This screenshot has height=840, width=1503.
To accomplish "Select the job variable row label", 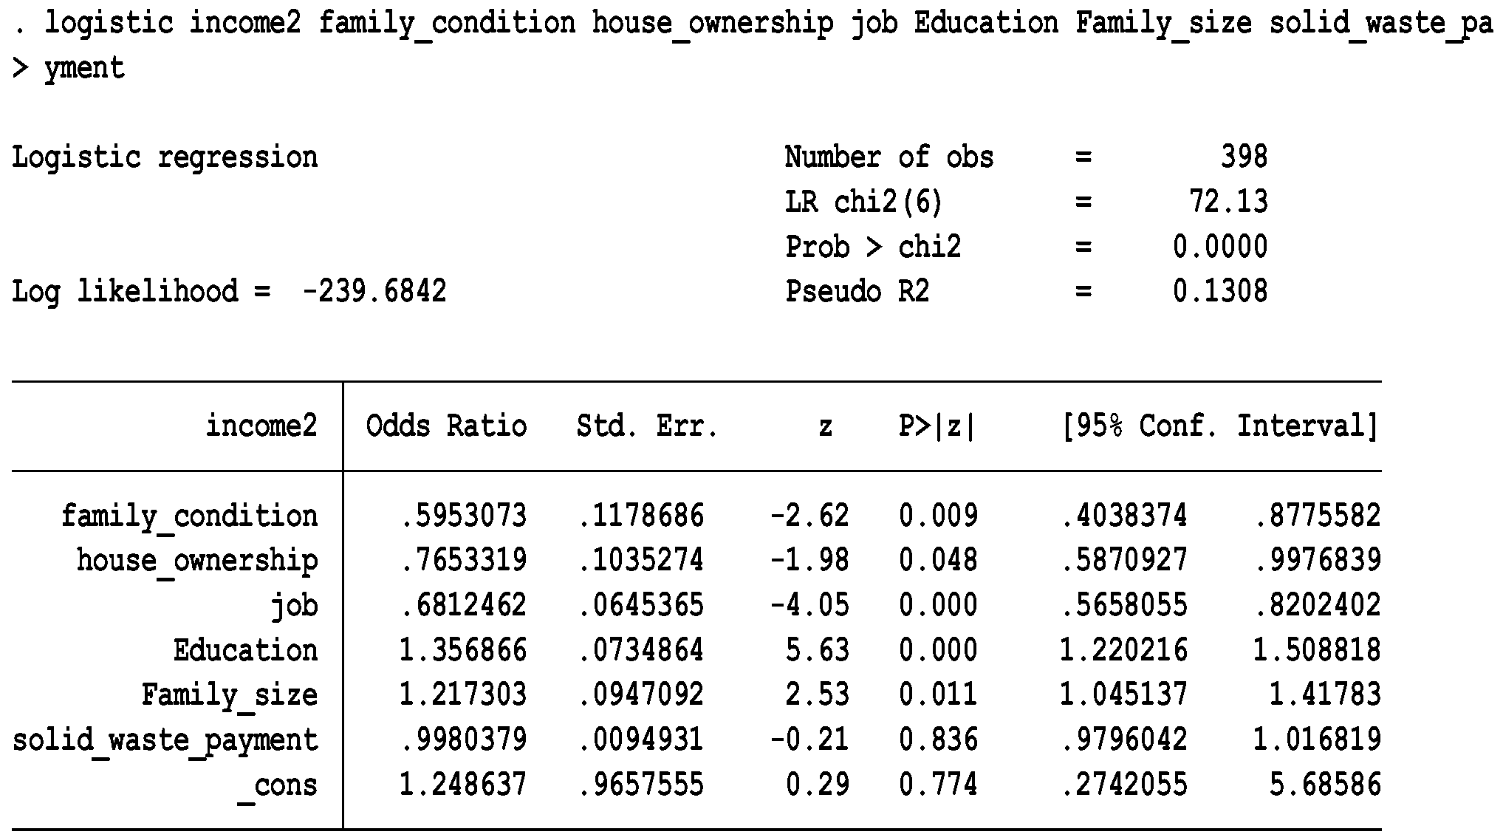I will 294,606.
